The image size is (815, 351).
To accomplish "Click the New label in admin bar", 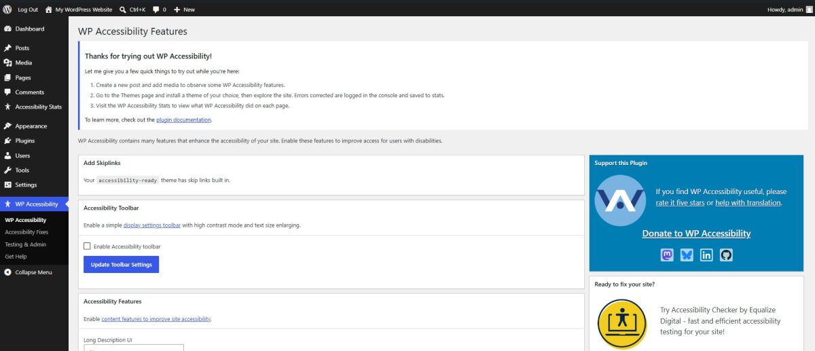I will coord(189,10).
